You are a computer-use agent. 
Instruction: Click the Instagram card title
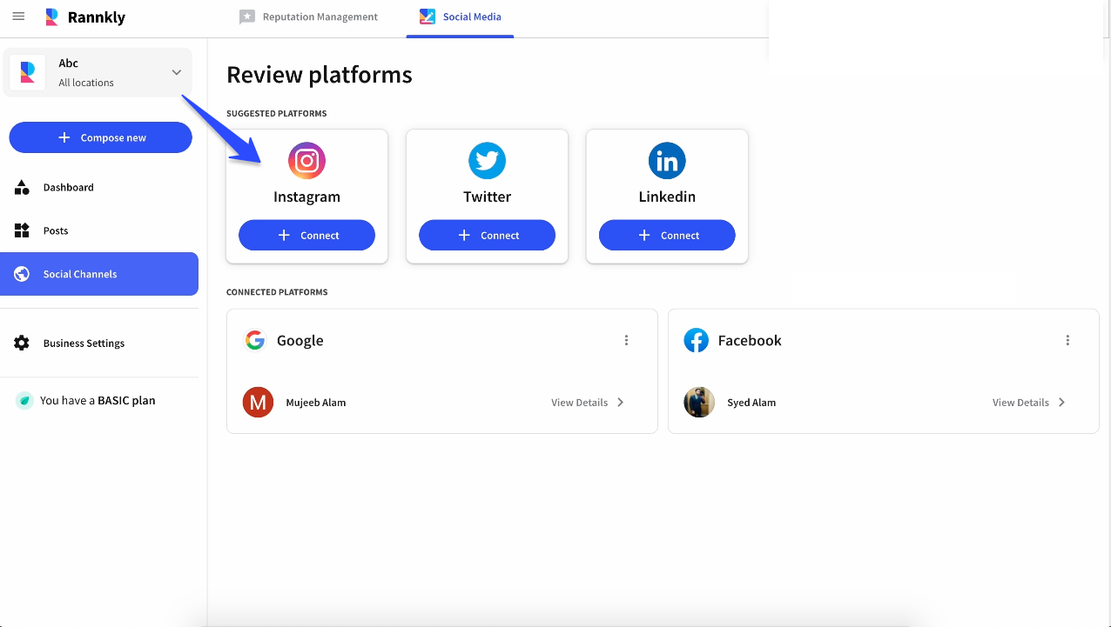[x=306, y=197]
